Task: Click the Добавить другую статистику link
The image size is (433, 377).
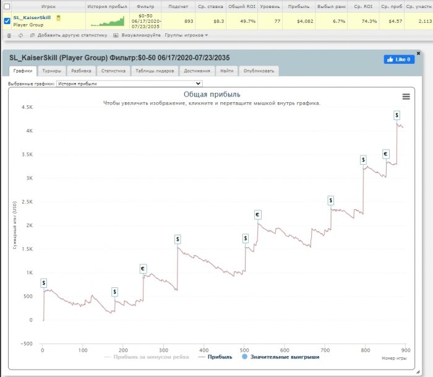Action: point(72,35)
